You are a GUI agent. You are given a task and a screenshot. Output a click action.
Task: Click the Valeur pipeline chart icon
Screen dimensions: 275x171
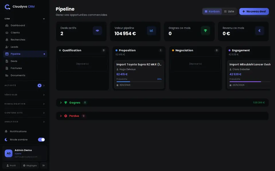pos(151,30)
